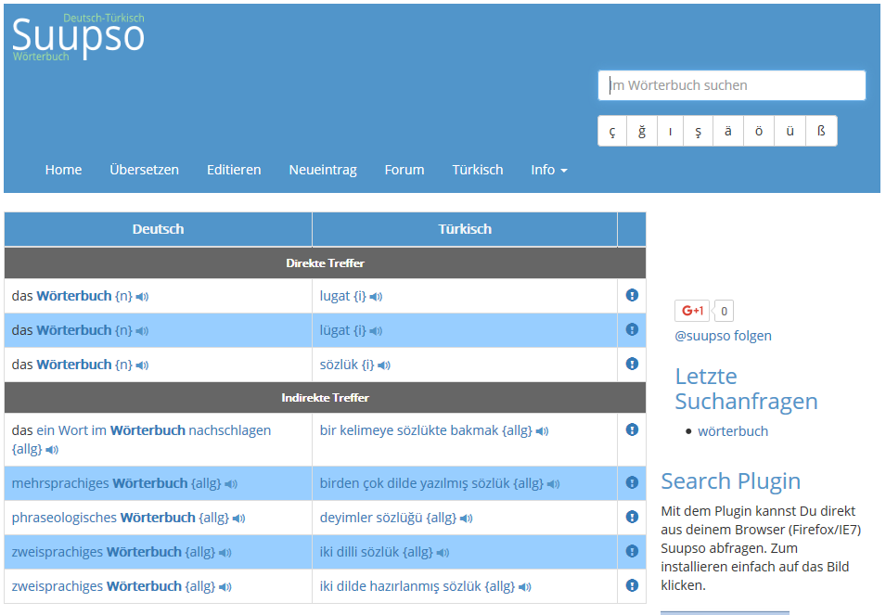The image size is (886, 615).
Task: Expand the Info dropdown menu
Action: (548, 170)
